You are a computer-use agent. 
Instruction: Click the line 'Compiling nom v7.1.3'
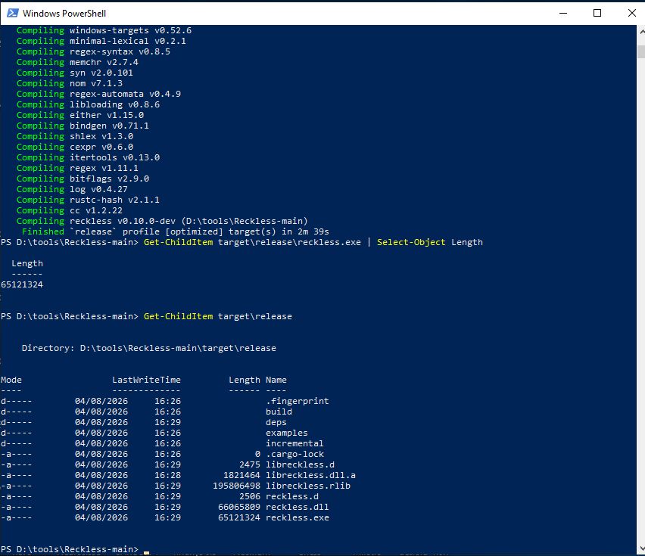[x=69, y=83]
